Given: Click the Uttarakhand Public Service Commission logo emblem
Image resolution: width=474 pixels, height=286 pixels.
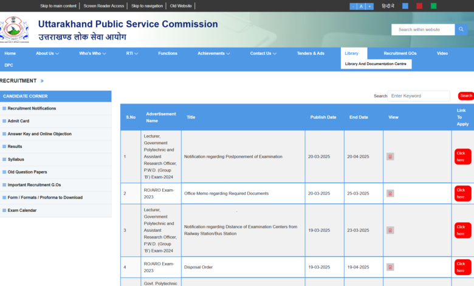Looking at the screenshot, I should [x=14, y=29].
